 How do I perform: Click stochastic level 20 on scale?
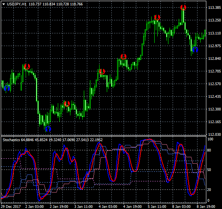tap(209, 189)
